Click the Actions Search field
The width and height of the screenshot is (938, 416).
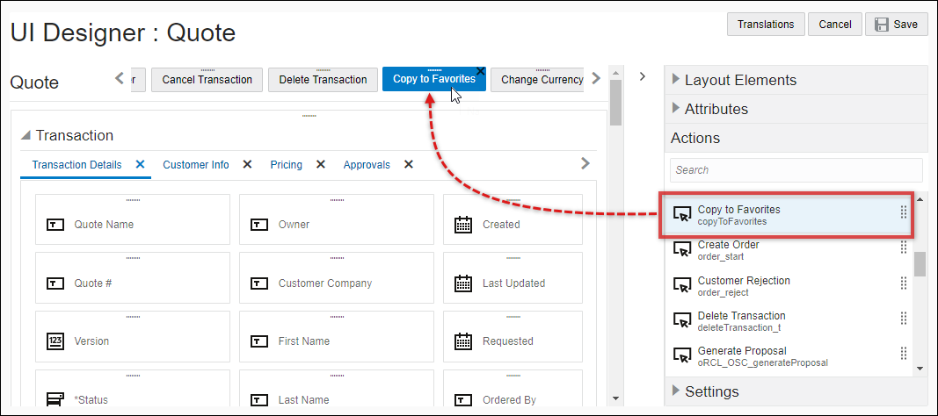796,170
